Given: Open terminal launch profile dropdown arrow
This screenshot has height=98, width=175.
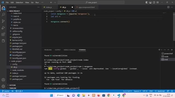Looking at the screenshot, I should coord(162,50).
